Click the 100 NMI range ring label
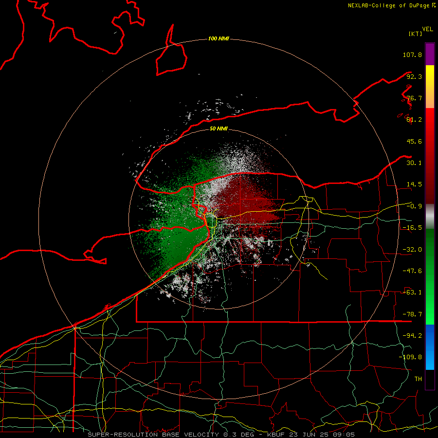The width and height of the screenshot is (438, 438). 219,38
